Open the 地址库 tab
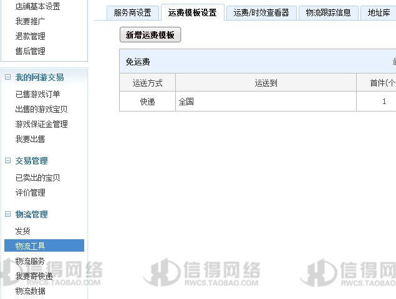396x299 pixels. 379,12
